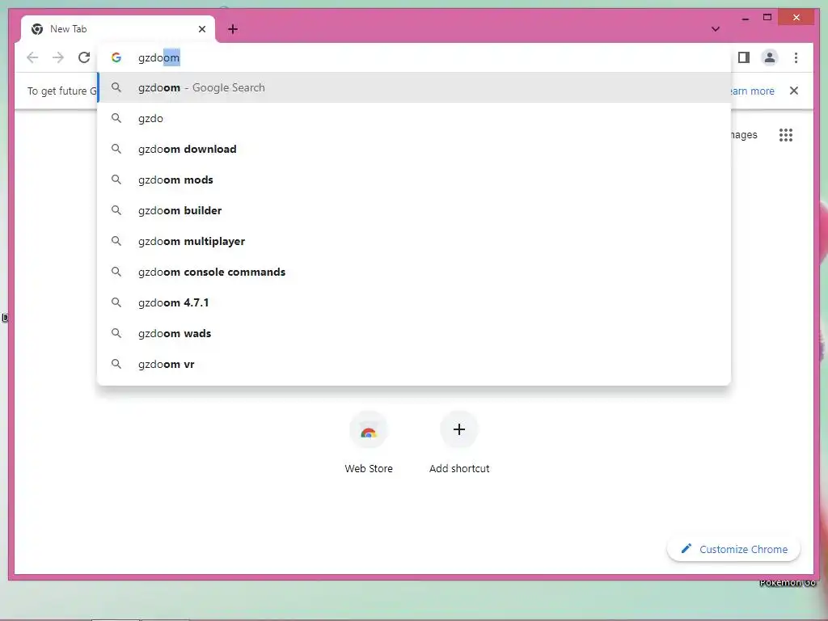Click the browser forward arrow

58,57
